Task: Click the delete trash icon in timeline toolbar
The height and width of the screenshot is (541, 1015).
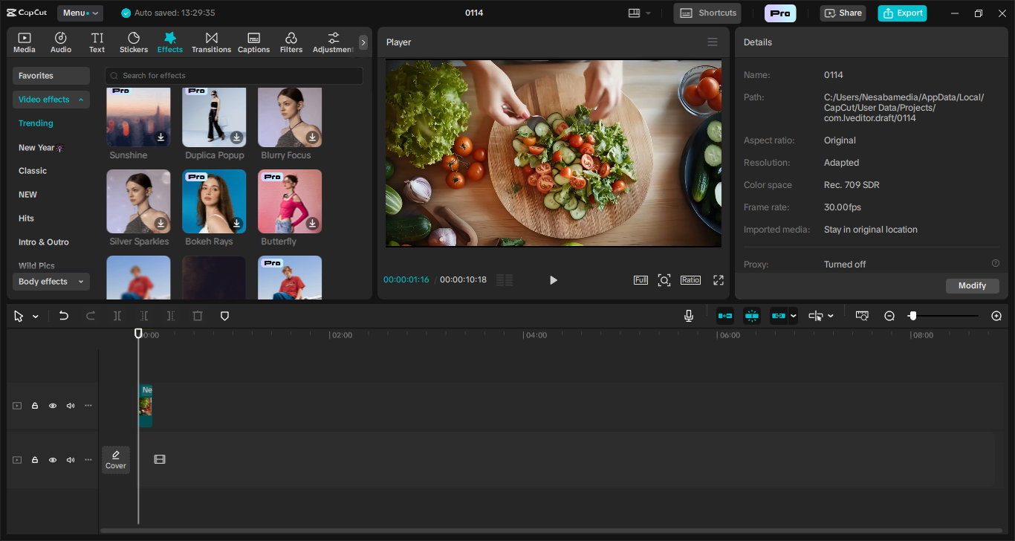Action: (x=198, y=316)
